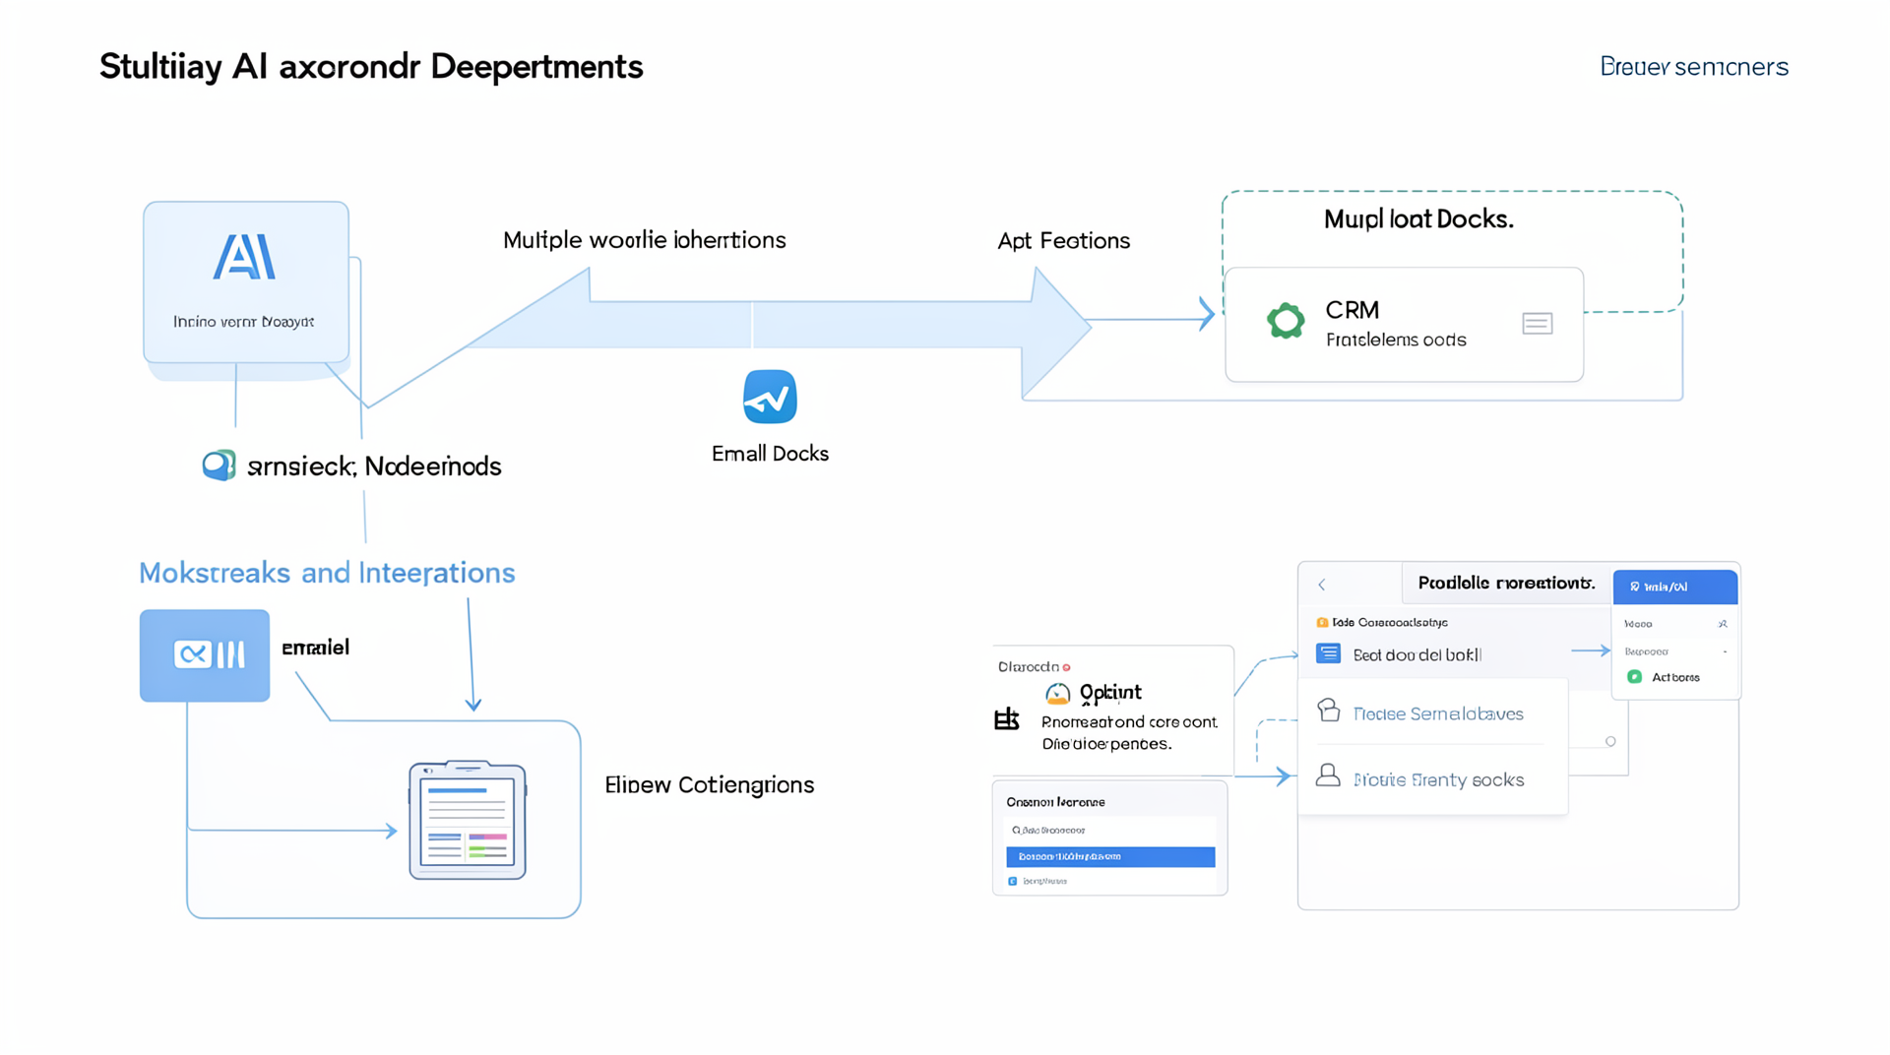Toggle the small blue checkbox under highlighted row
This screenshot has width=1890, height=1055.
1012,881
